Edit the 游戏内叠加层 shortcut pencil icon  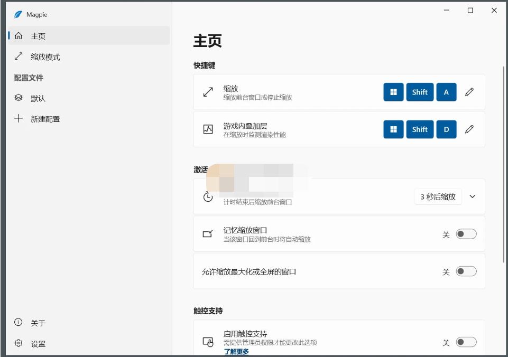[x=469, y=129]
